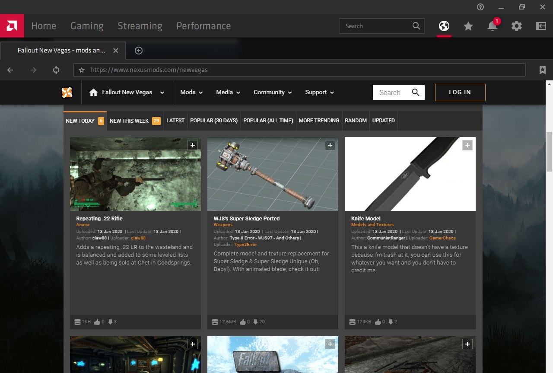Open the Models and Textures category link
Screen dimensions: 553x373
click(373, 225)
